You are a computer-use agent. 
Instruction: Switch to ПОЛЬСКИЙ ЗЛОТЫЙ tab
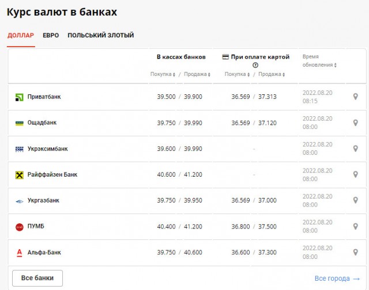pyautogui.click(x=100, y=36)
